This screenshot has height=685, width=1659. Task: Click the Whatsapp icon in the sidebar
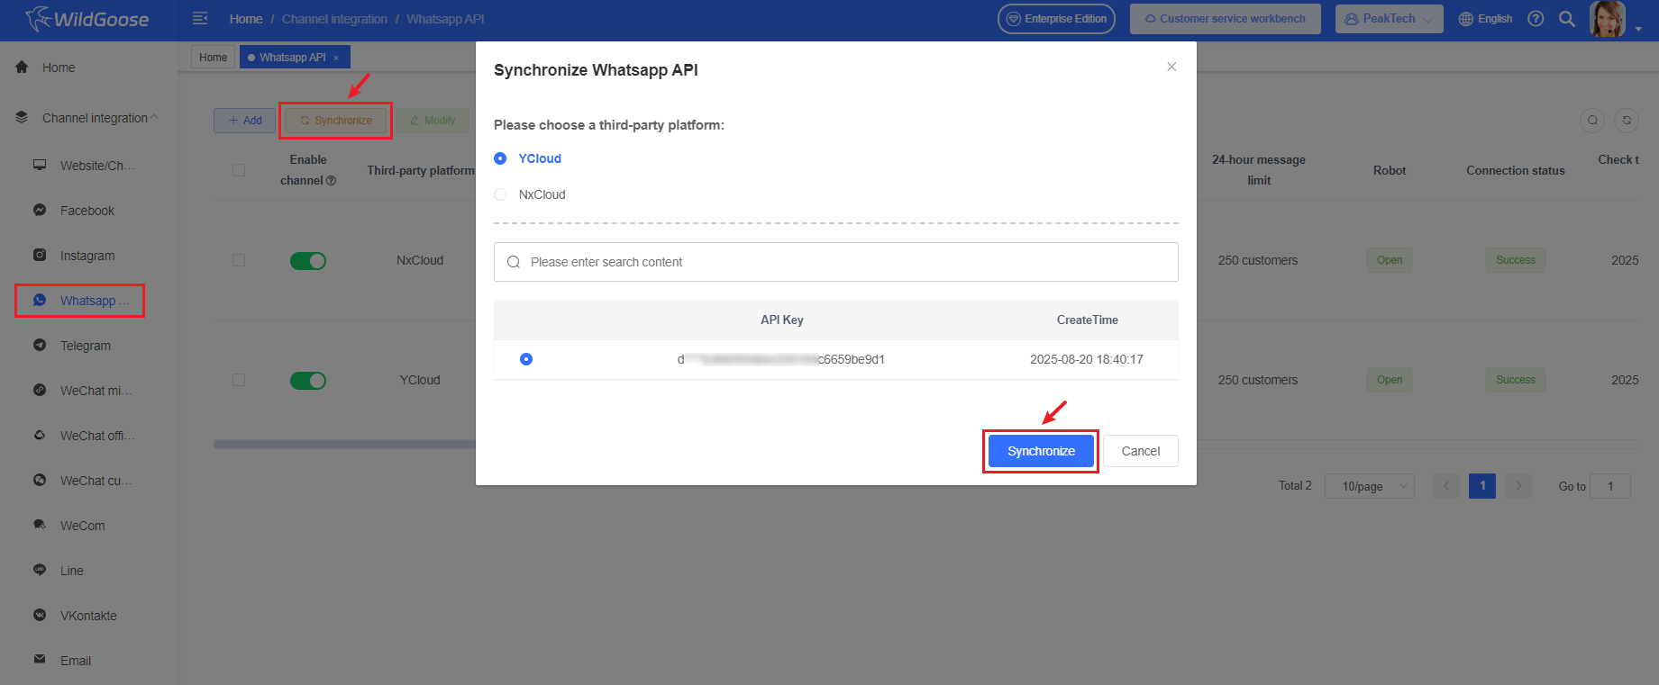pos(40,300)
